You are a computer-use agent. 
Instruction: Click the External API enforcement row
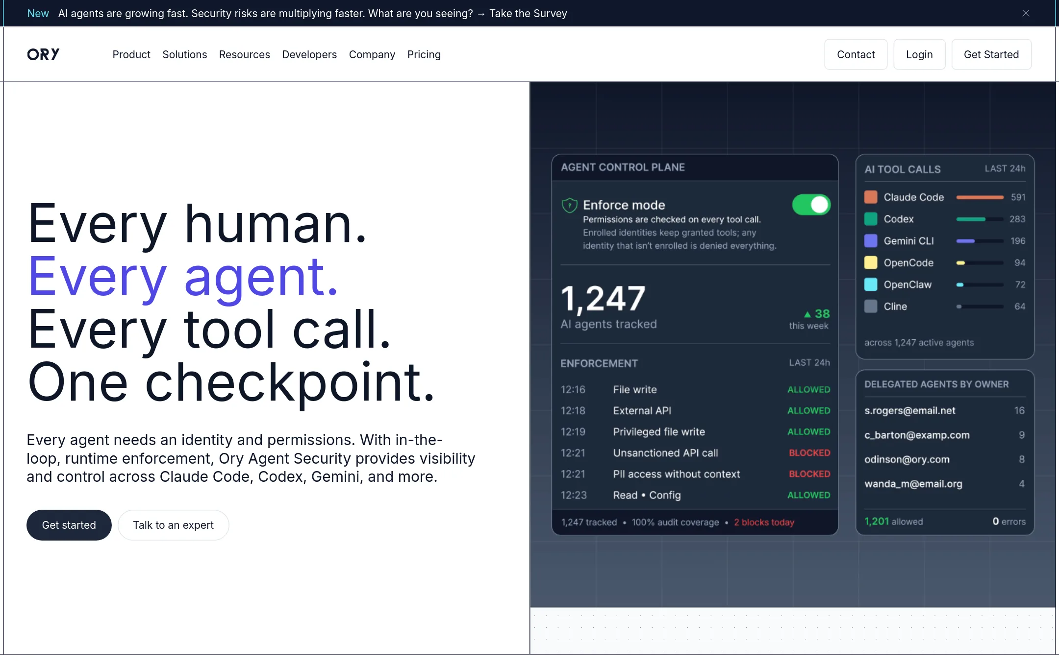click(x=695, y=411)
